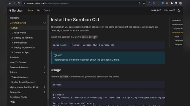Open Welcome in the sidebar
This screenshot has width=190, height=106.
click(x=15, y=18)
